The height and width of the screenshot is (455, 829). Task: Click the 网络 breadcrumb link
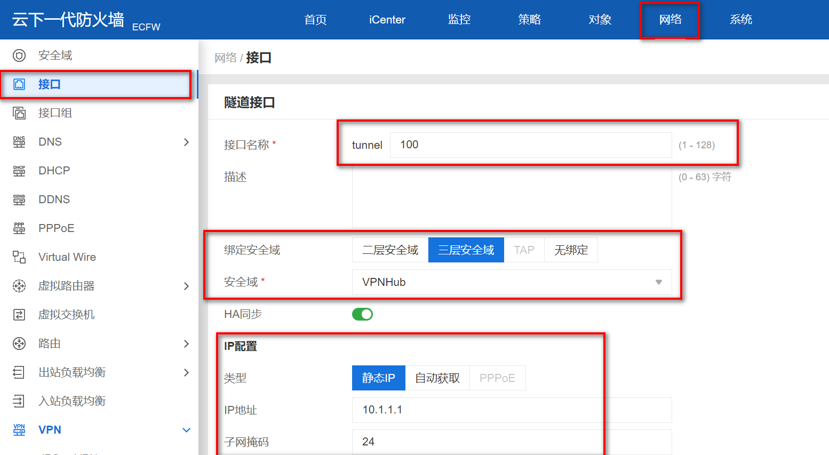[225, 58]
